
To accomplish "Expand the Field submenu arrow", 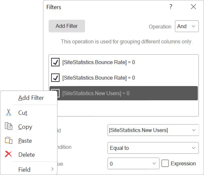I will tap(52, 169).
